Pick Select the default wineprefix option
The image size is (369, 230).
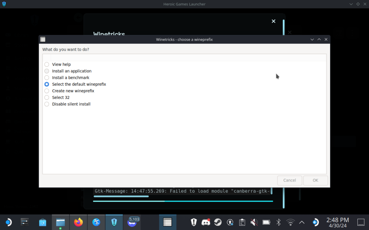click(46, 84)
